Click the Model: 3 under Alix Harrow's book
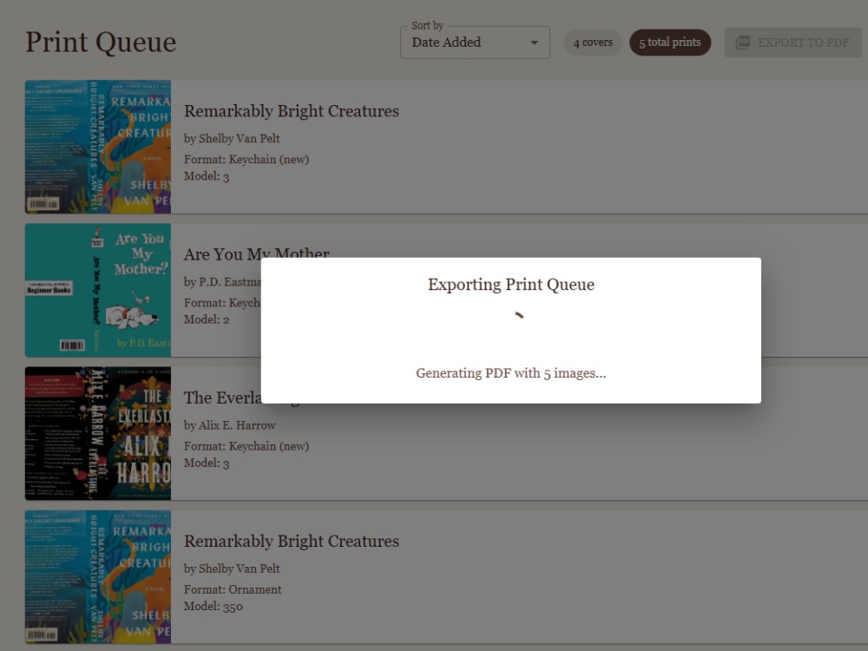The image size is (868, 651). pos(207,463)
